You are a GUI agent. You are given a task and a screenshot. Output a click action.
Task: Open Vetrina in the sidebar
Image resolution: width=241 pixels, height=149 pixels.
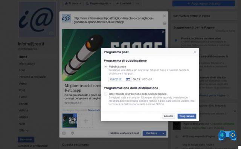click(23, 110)
